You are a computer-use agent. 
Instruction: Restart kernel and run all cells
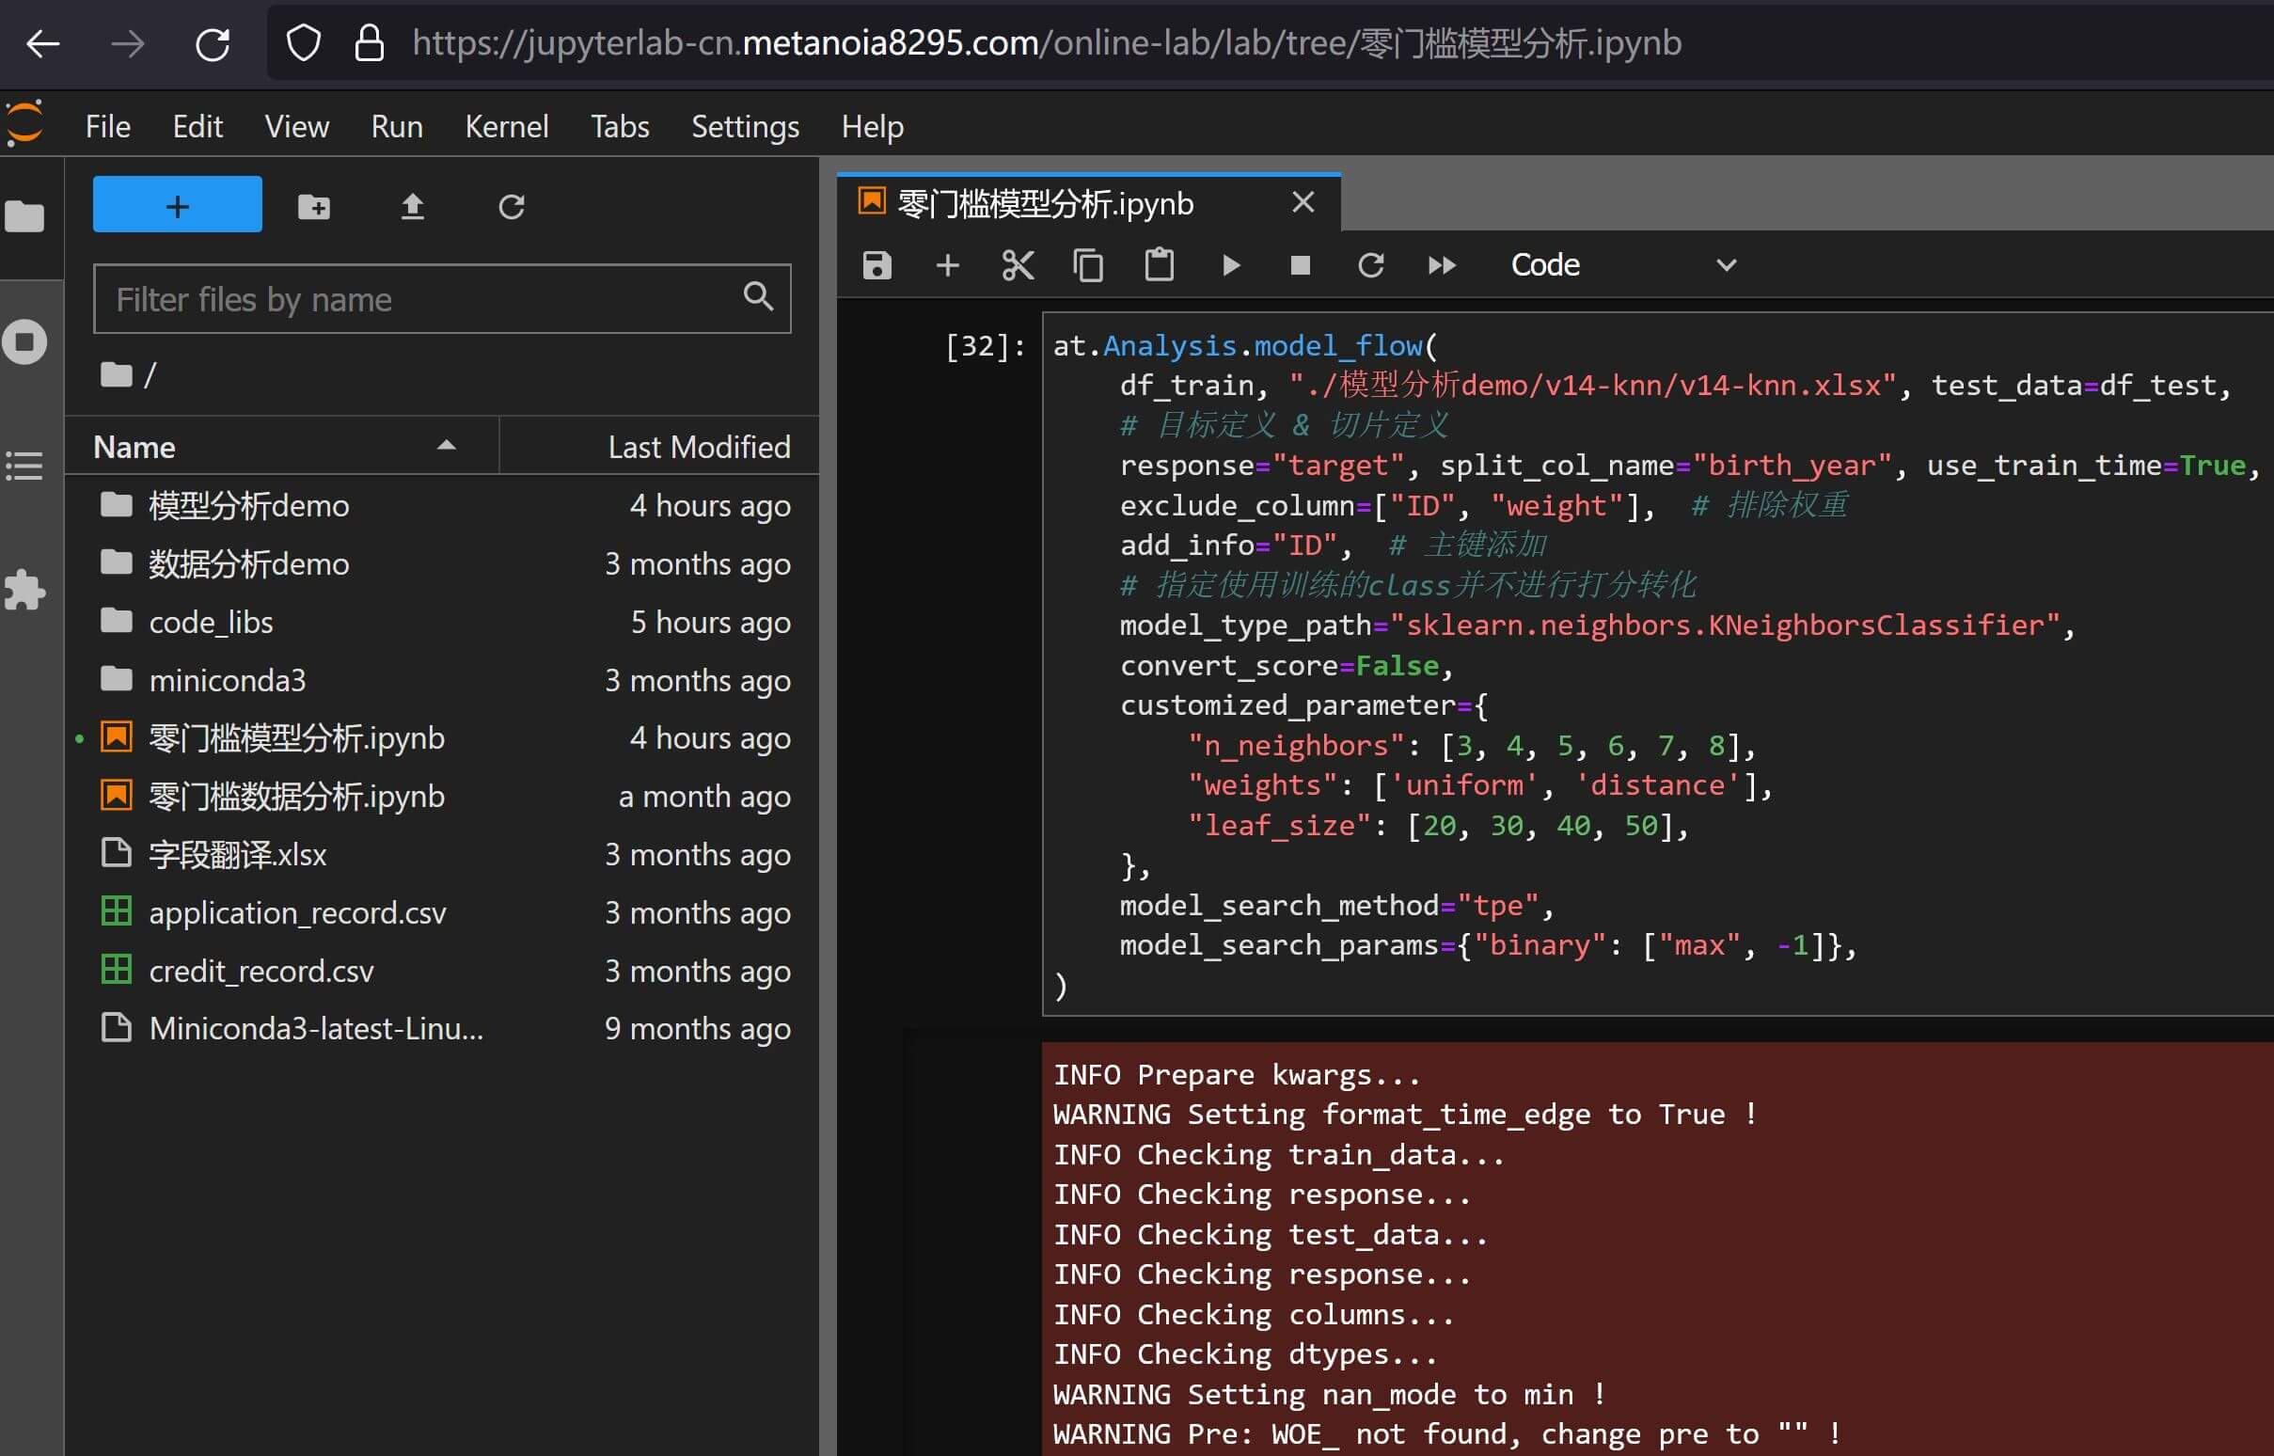tap(1442, 265)
